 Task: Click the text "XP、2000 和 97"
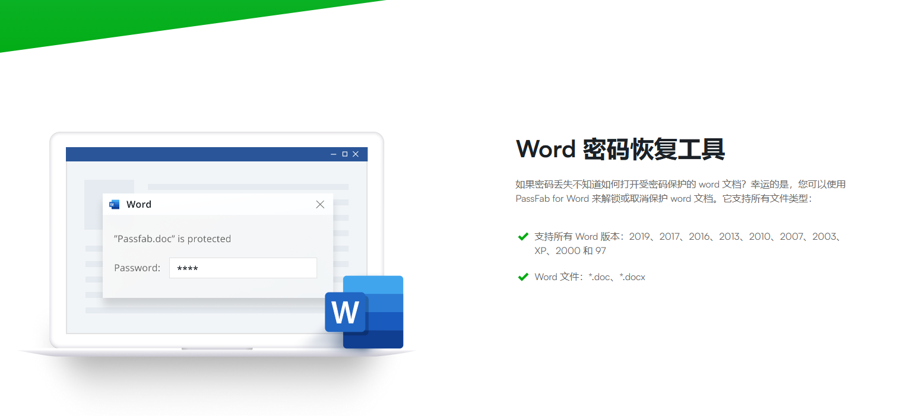pyautogui.click(x=570, y=250)
